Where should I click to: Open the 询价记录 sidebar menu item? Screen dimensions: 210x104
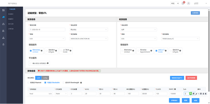pyautogui.click(x=11, y=24)
